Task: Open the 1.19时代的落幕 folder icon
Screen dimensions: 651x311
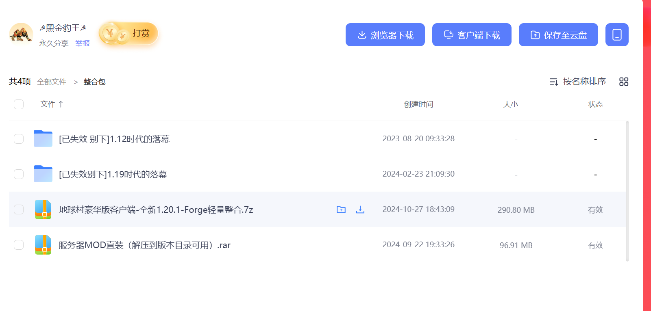Action: (x=43, y=174)
